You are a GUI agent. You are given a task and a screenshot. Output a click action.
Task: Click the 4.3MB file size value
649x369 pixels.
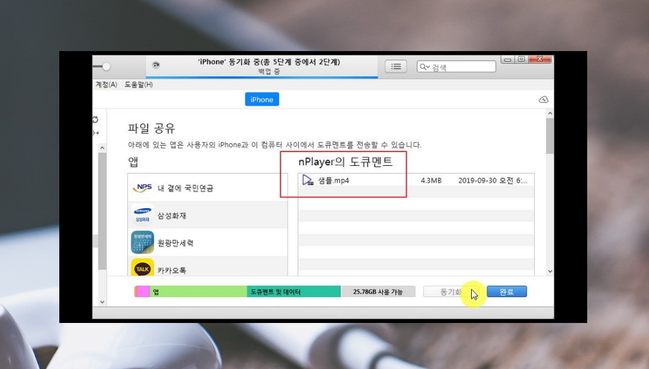[x=431, y=180]
